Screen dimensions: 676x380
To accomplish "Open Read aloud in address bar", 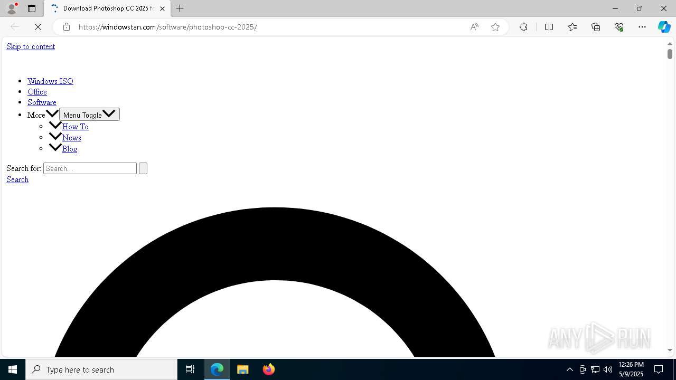I will point(474,27).
